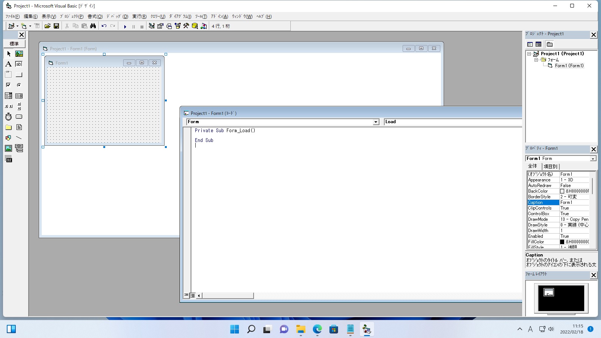Screen dimensions: 601x338
Task: Select the DriveListBox tool in the toolbox
Action: coord(19,117)
